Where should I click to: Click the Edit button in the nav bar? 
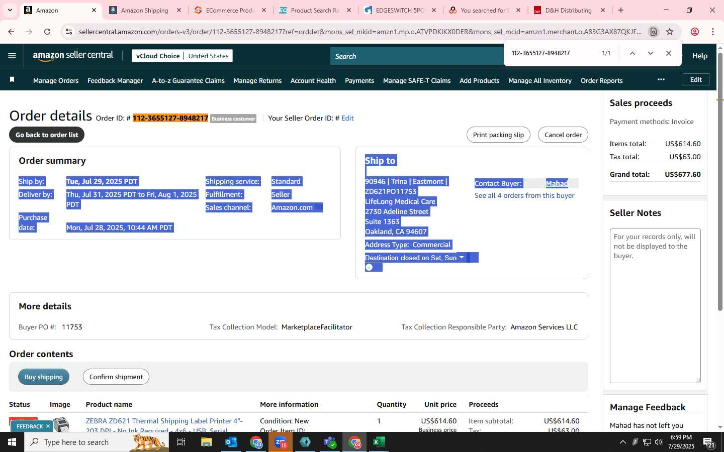tap(696, 79)
